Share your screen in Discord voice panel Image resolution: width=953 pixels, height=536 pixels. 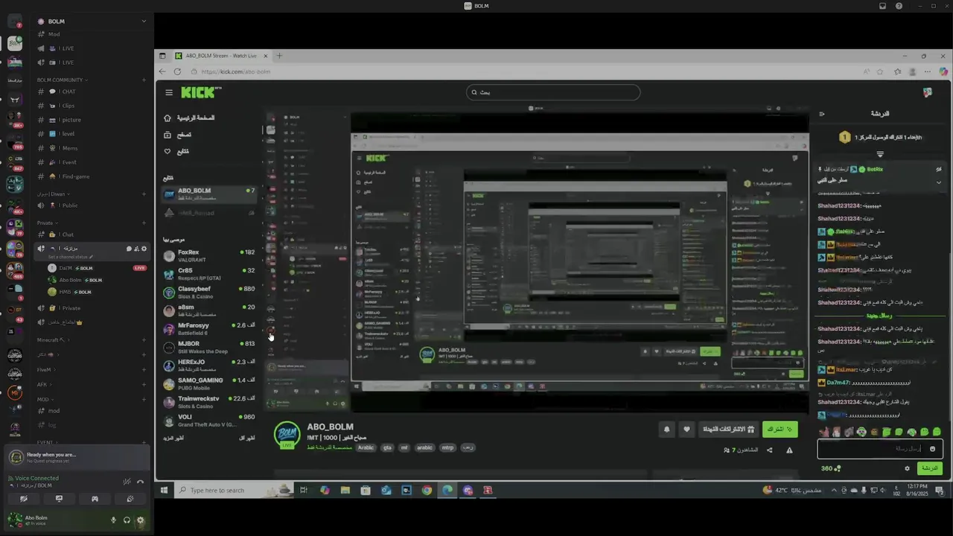pyautogui.click(x=59, y=499)
